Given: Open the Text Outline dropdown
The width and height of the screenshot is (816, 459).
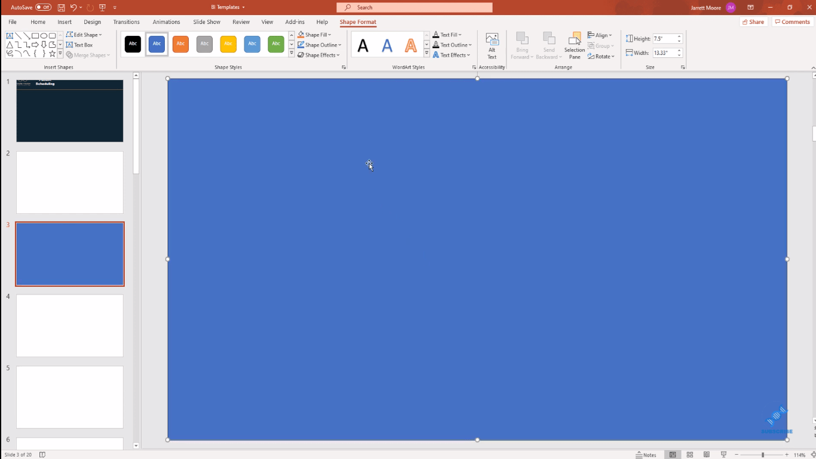Looking at the screenshot, I should click(452, 45).
